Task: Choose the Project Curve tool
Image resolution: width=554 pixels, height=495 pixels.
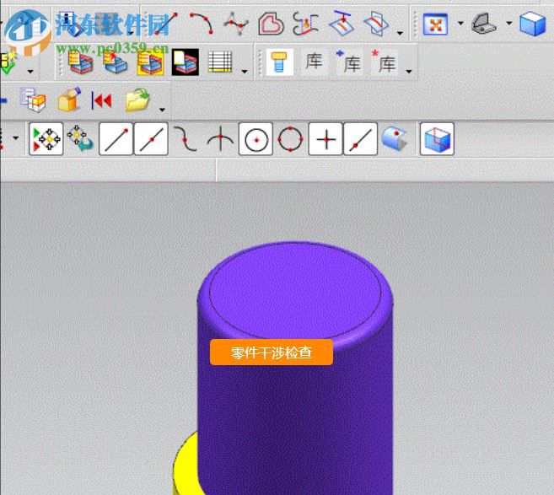Action: (342, 24)
